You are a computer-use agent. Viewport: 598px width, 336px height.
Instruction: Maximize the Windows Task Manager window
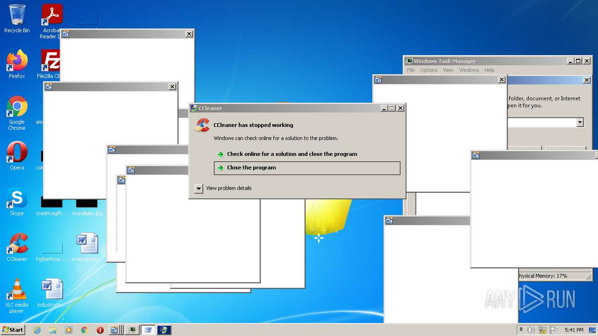pyautogui.click(x=578, y=61)
